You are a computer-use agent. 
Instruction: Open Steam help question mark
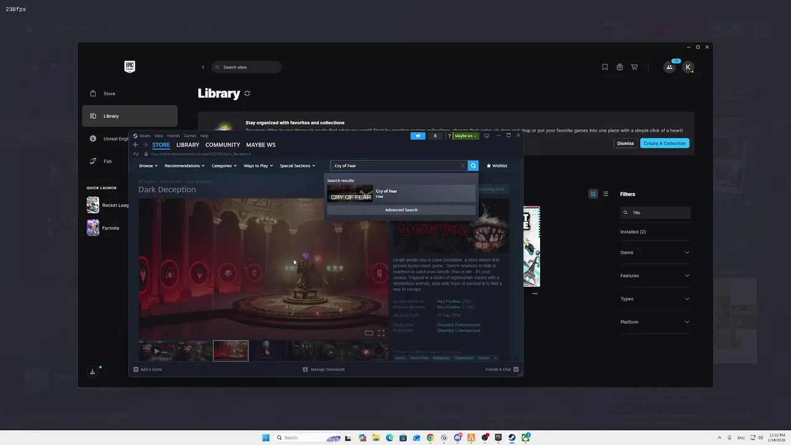(449, 136)
